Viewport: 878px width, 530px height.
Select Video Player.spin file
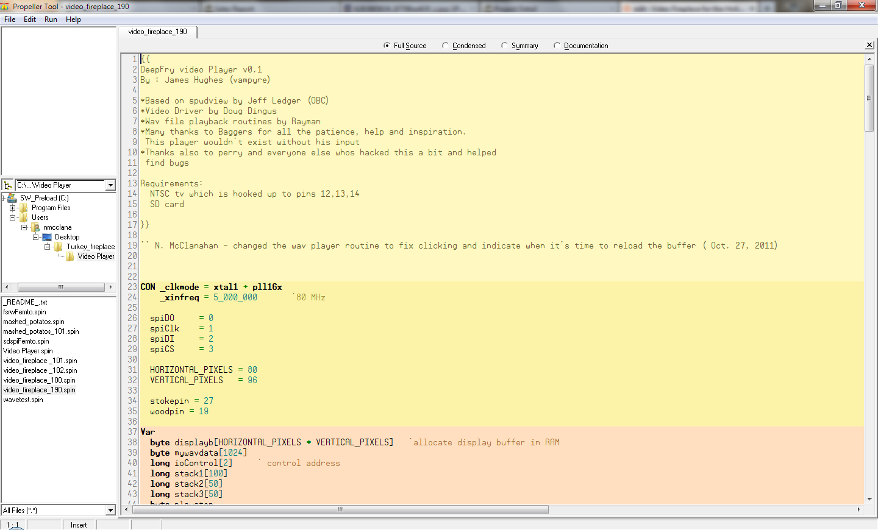coord(28,351)
